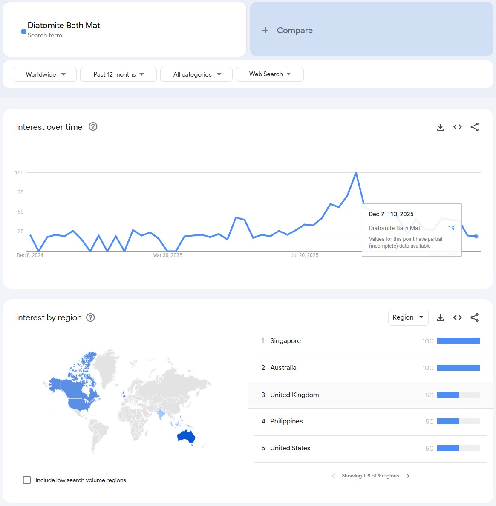
Task: Share the interest by region section
Action: tap(475, 317)
